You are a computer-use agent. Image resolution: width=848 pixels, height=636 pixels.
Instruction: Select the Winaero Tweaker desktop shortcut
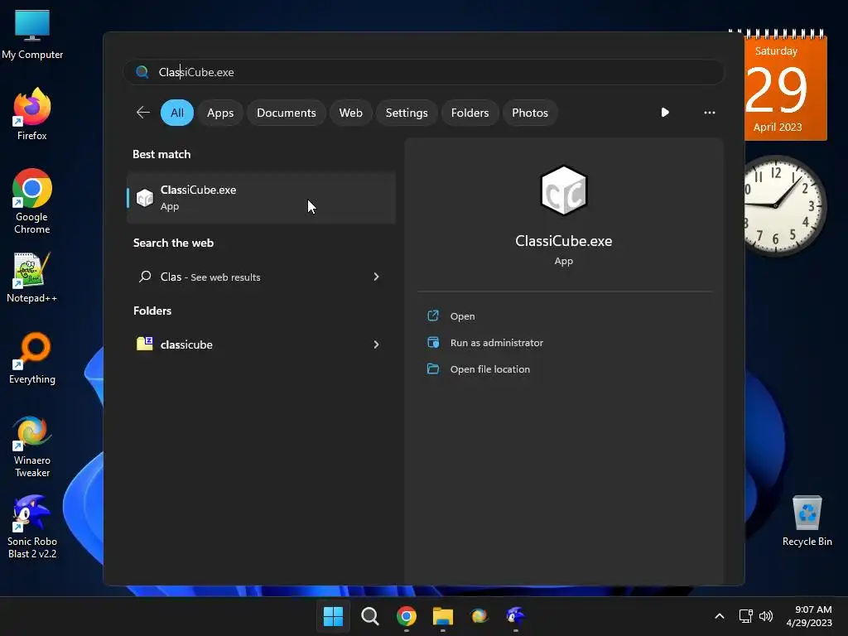click(x=32, y=446)
